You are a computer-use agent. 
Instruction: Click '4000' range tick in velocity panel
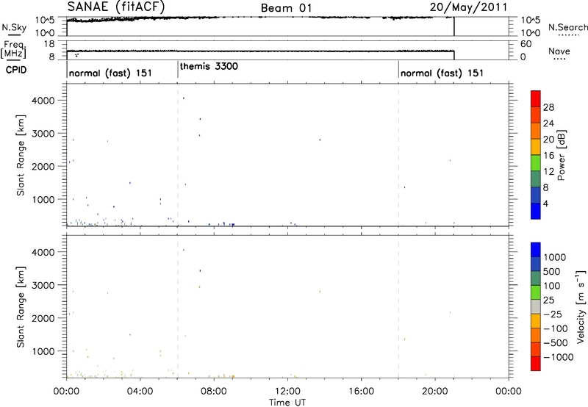pos(43,252)
